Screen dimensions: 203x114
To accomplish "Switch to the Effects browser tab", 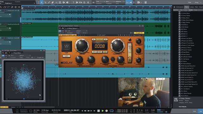I will 187,7.
